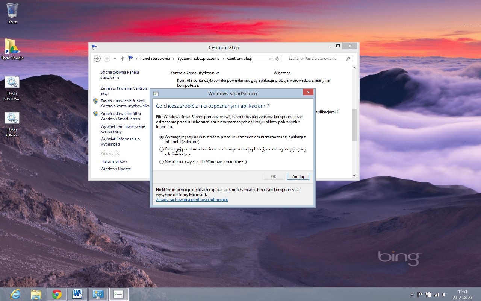Open Word from the taskbar
This screenshot has width=481, height=301.
point(77,295)
